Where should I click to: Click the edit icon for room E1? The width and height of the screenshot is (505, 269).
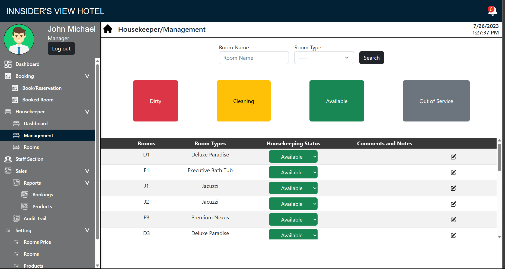(x=453, y=172)
